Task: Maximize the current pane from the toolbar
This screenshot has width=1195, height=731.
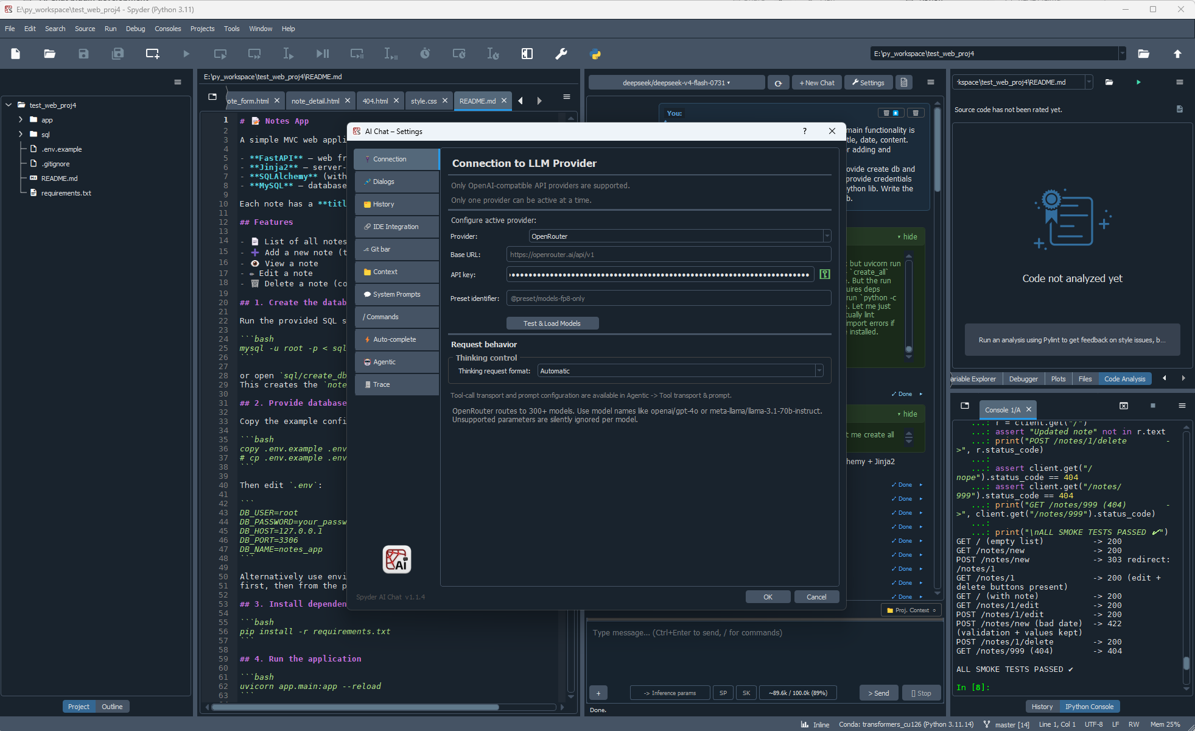Action: pyautogui.click(x=527, y=54)
